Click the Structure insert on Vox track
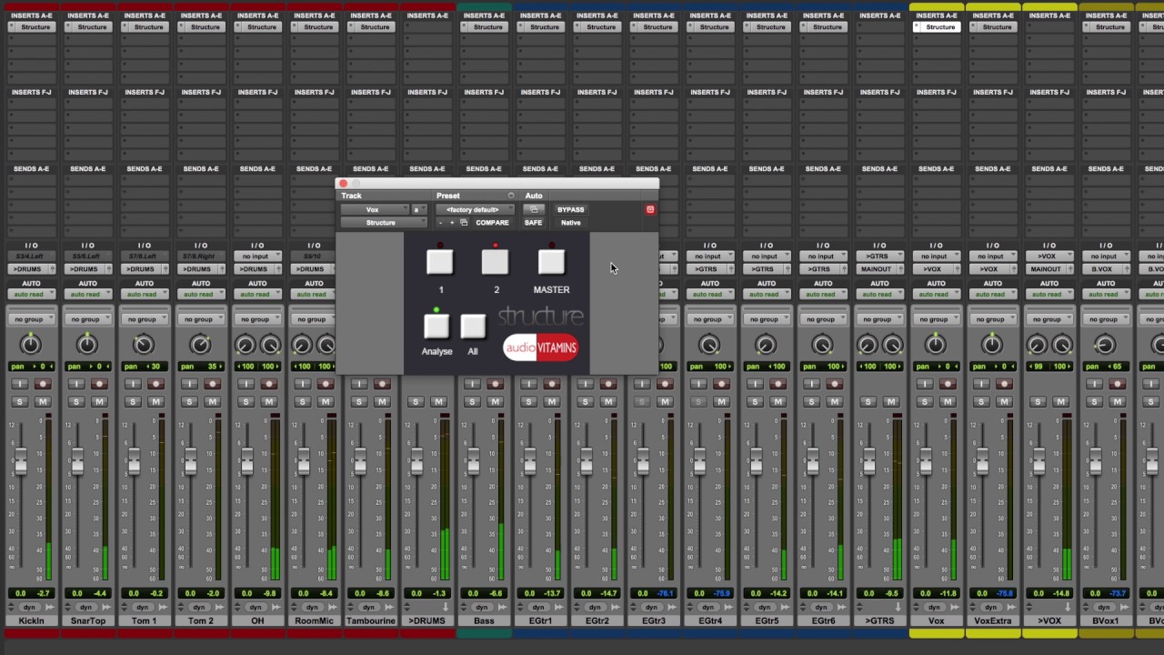This screenshot has height=655, width=1164. coord(936,27)
